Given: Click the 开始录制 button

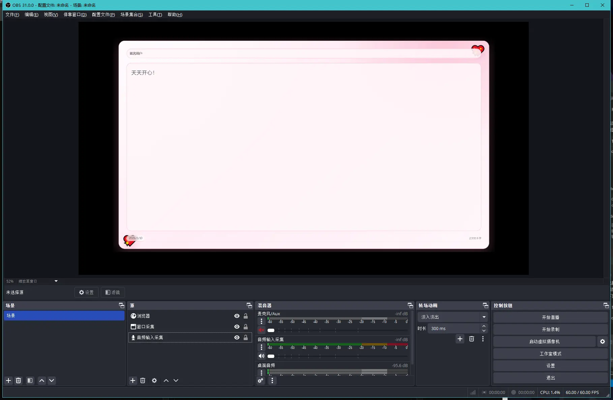Looking at the screenshot, I should point(550,329).
